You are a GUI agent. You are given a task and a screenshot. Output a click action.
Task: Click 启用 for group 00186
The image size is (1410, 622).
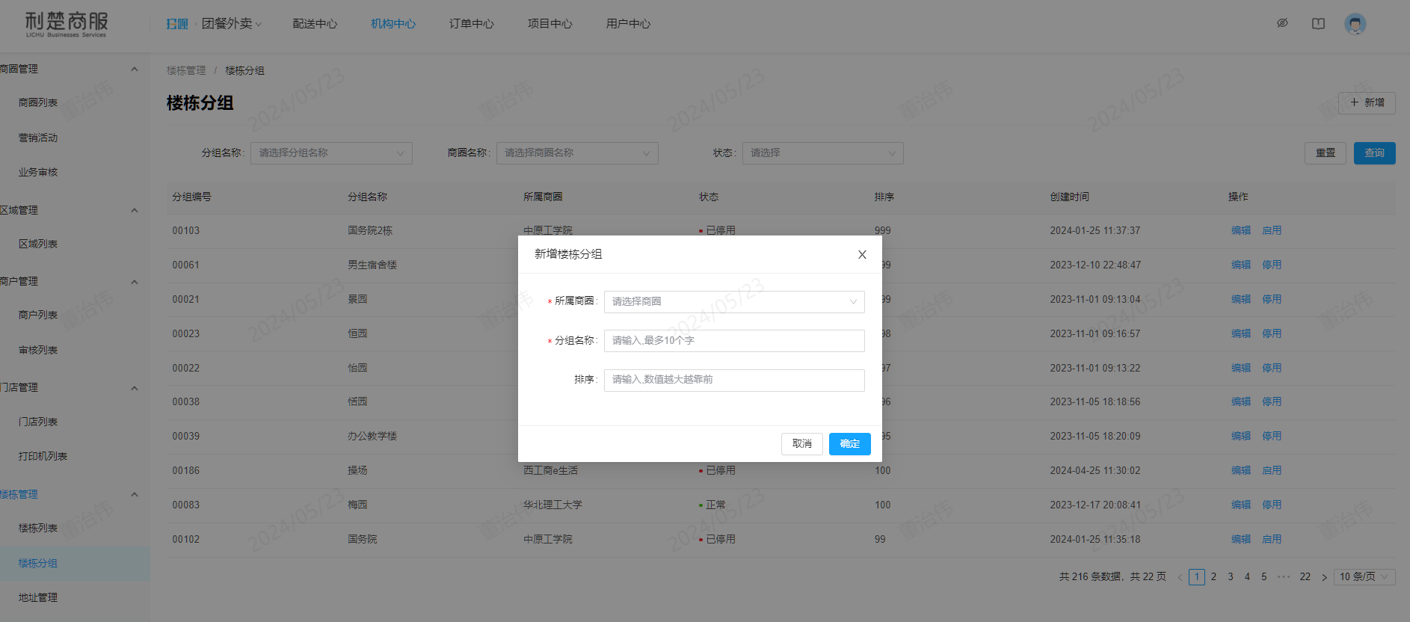pos(1272,470)
